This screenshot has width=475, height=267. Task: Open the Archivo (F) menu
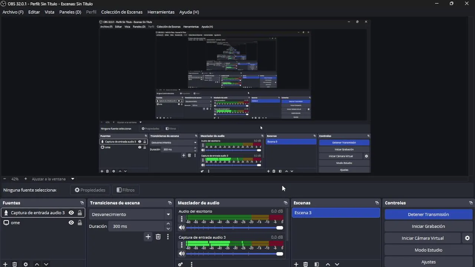click(13, 12)
